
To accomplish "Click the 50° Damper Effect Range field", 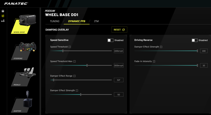I will click(118, 80).
